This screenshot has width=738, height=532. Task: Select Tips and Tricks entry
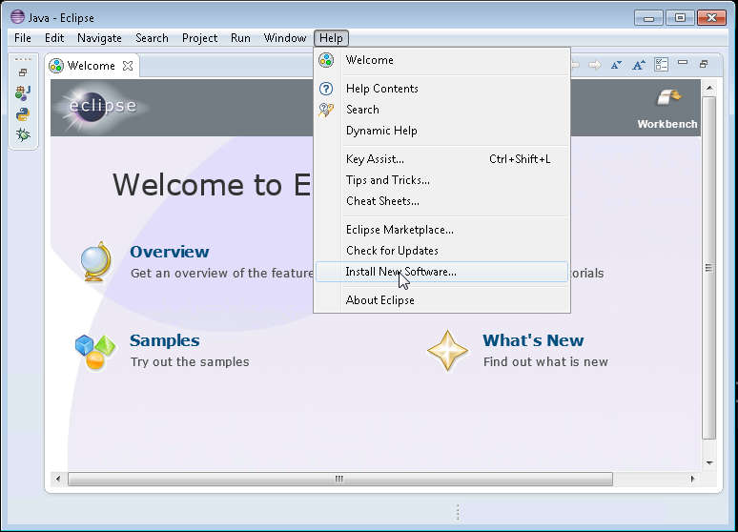click(441, 180)
